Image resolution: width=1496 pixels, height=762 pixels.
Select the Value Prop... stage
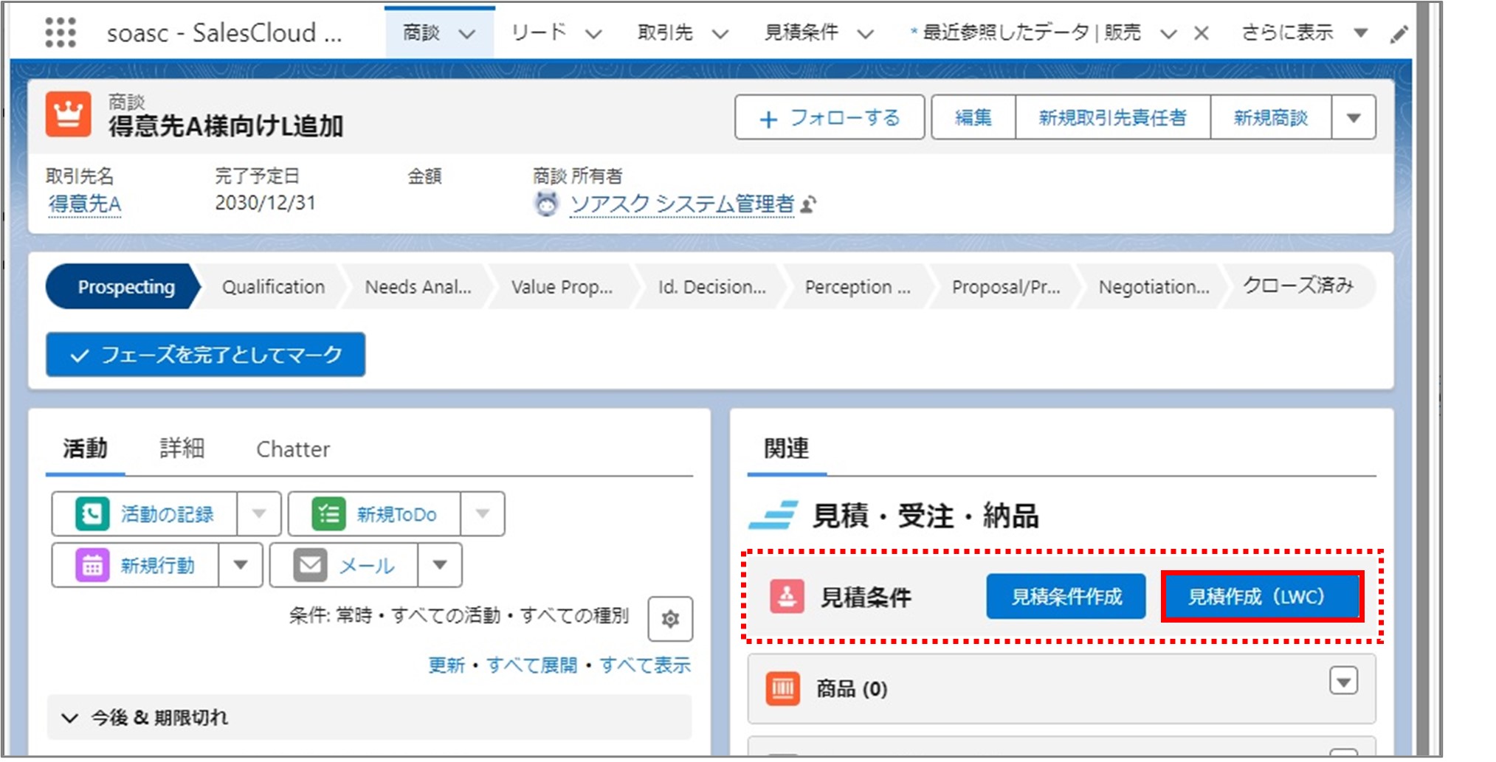562,287
